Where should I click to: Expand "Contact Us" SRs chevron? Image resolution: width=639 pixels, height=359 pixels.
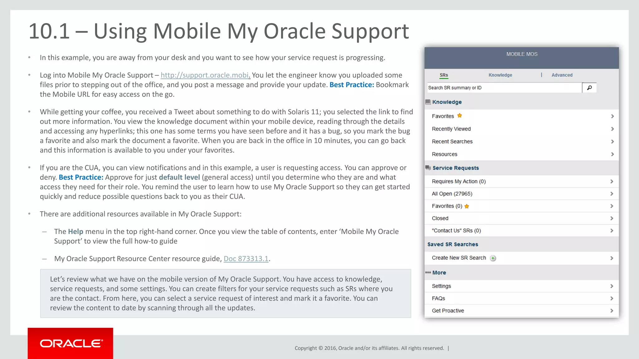coord(612,231)
